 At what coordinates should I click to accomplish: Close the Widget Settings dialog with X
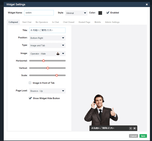pos(147,4)
